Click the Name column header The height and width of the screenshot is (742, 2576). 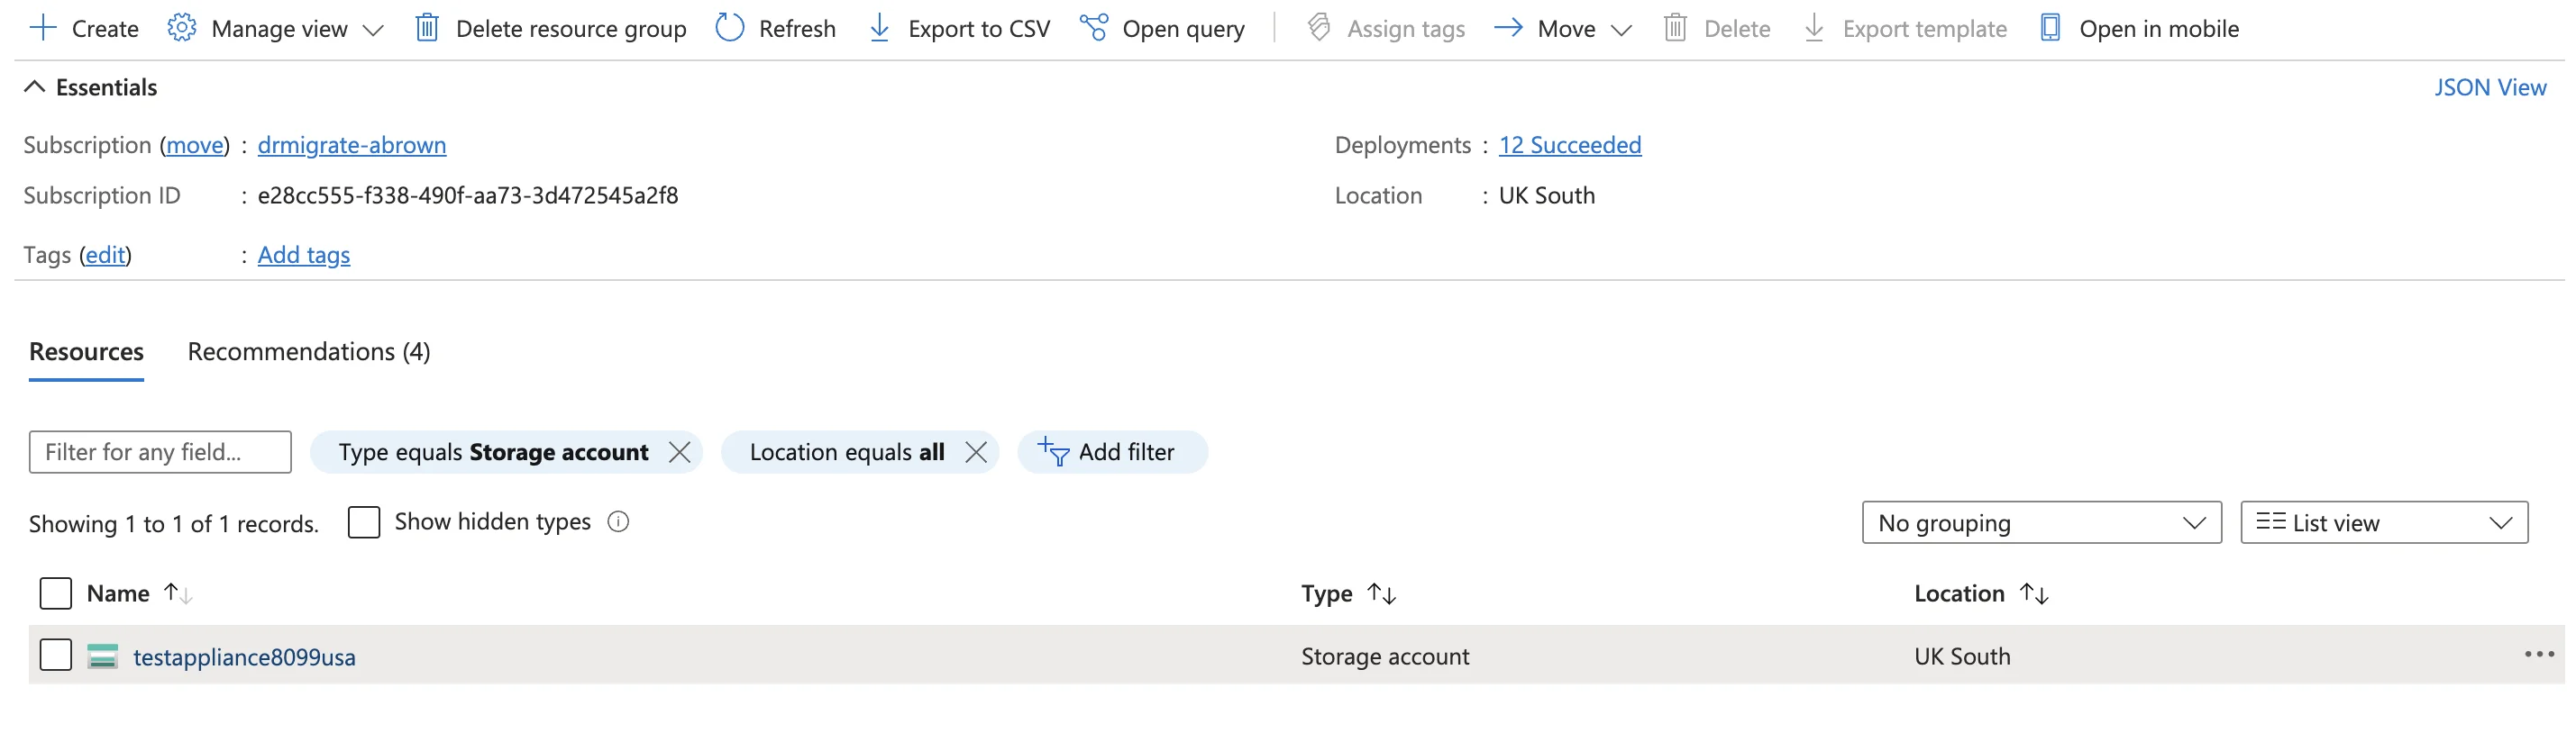(118, 594)
